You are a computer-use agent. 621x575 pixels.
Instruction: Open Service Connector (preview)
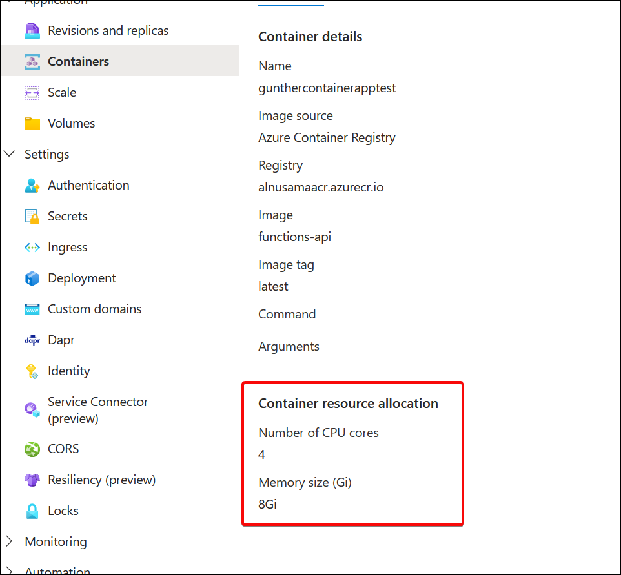[x=97, y=409]
